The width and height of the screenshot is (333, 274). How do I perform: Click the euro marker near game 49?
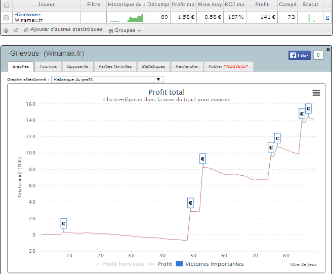point(190,203)
